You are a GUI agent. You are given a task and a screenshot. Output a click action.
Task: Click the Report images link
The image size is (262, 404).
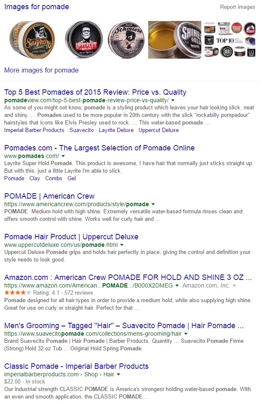pos(237,7)
